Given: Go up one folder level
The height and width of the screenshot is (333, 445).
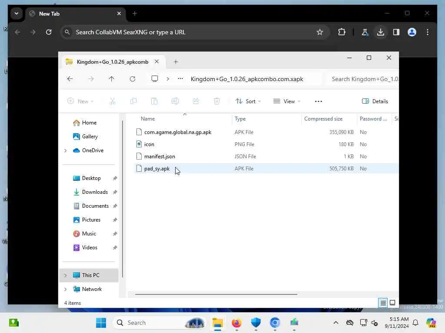Looking at the screenshot, I should pos(111,79).
